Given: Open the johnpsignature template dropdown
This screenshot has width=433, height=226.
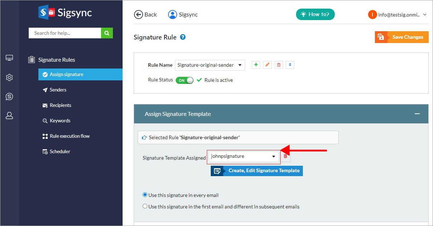Looking at the screenshot, I should tap(243, 156).
